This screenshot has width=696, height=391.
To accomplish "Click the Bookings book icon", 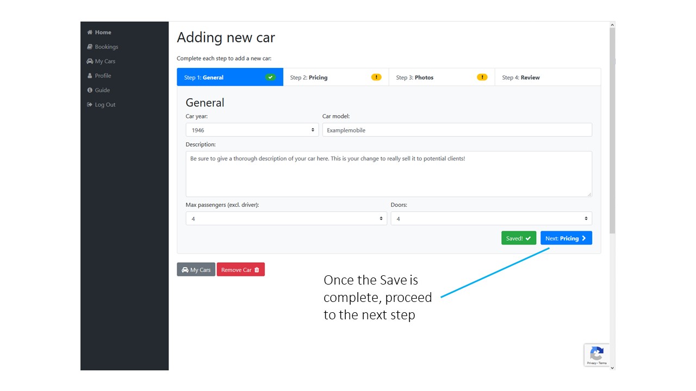I will click(x=90, y=47).
